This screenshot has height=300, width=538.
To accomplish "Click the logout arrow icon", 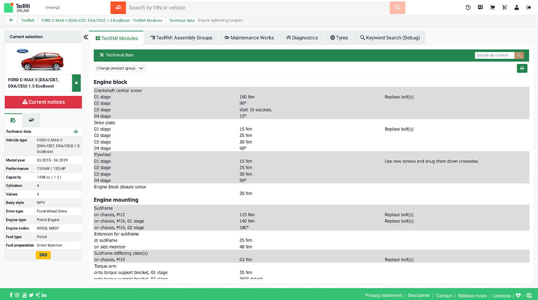I will click(528, 8).
